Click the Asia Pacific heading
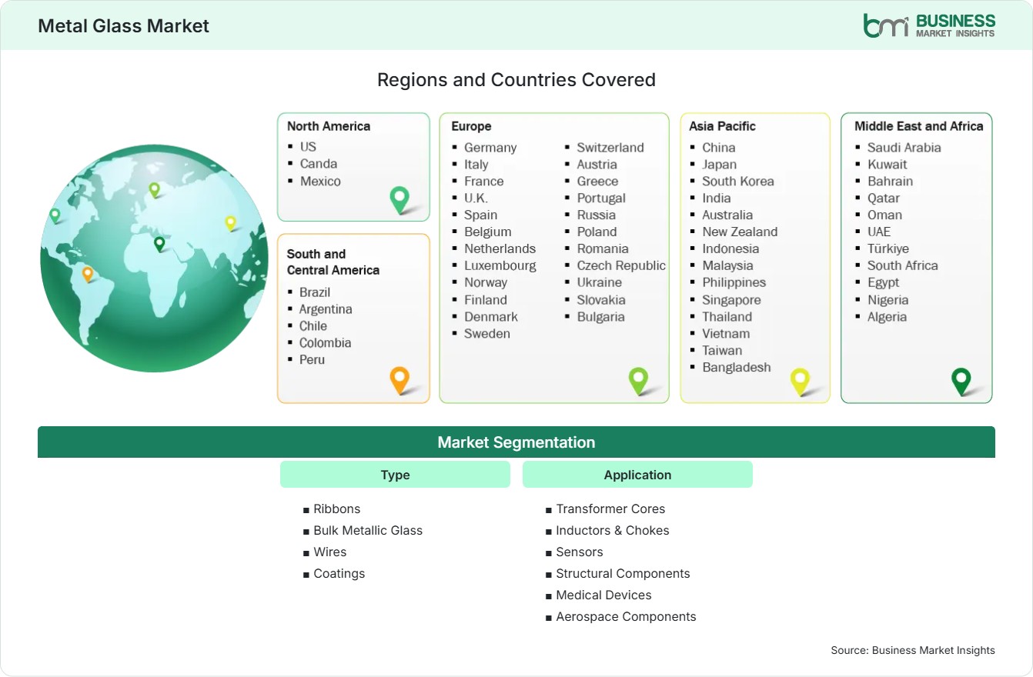Screen dimensions: 1033x677 click(723, 126)
